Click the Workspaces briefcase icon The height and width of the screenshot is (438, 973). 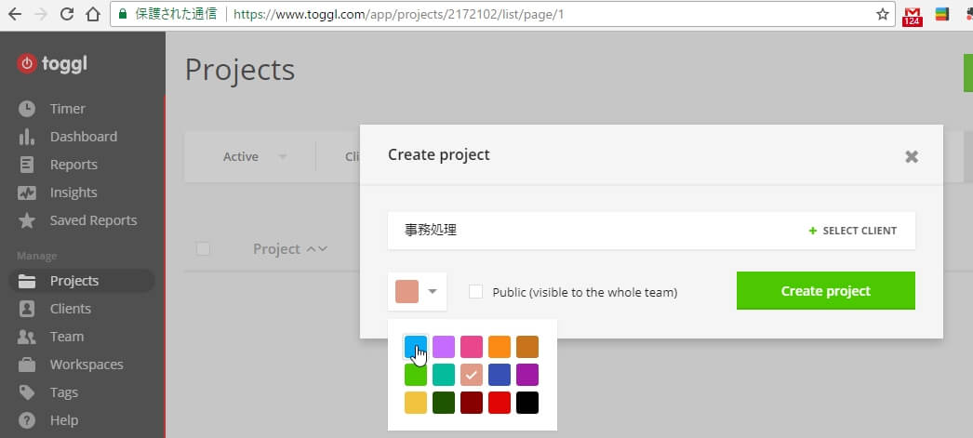click(x=27, y=365)
